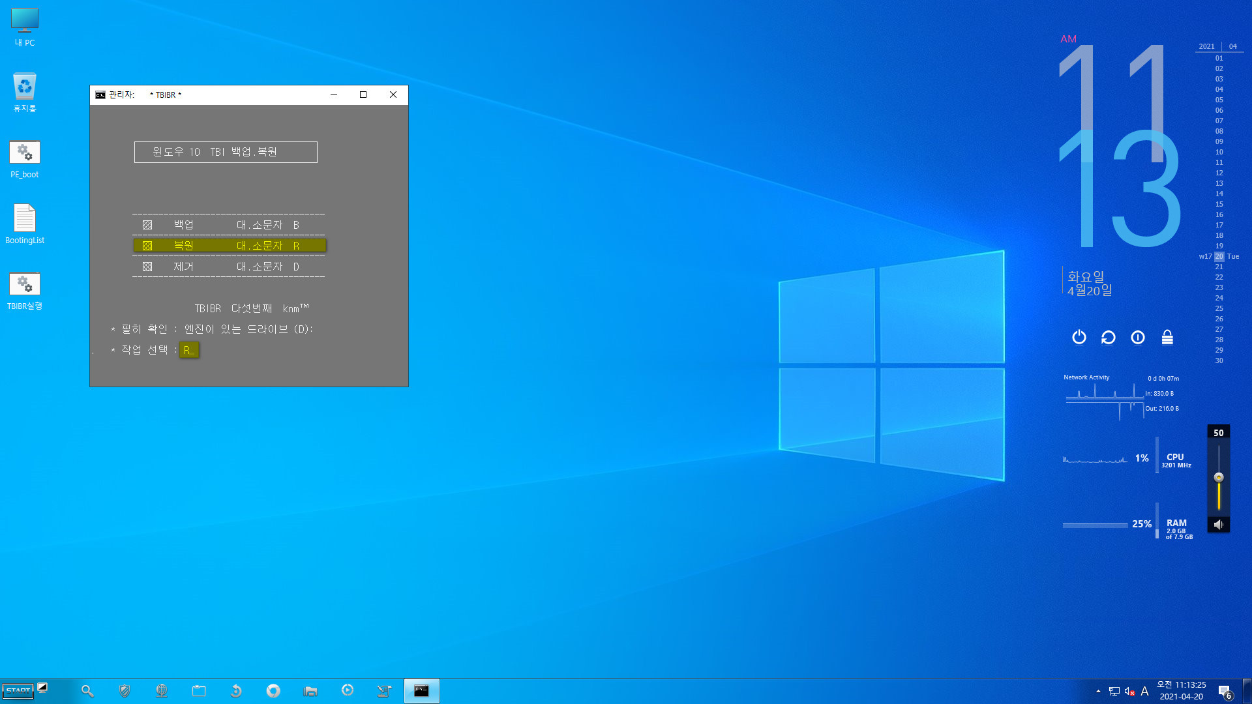The width and height of the screenshot is (1252, 704).
Task: Select day 01 in the calendar list
Action: [x=1219, y=58]
